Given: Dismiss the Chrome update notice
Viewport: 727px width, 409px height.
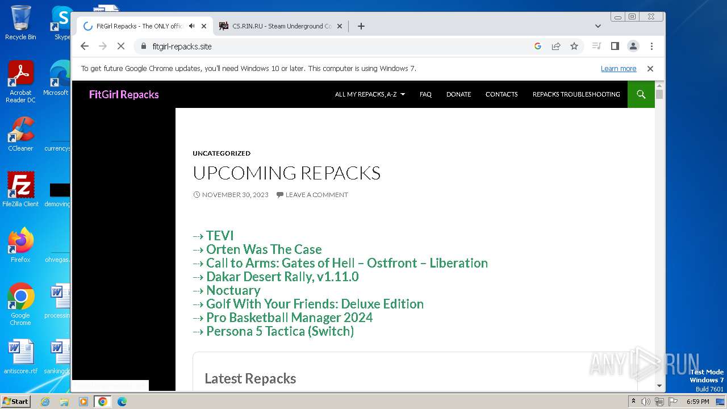Looking at the screenshot, I should click(x=650, y=69).
